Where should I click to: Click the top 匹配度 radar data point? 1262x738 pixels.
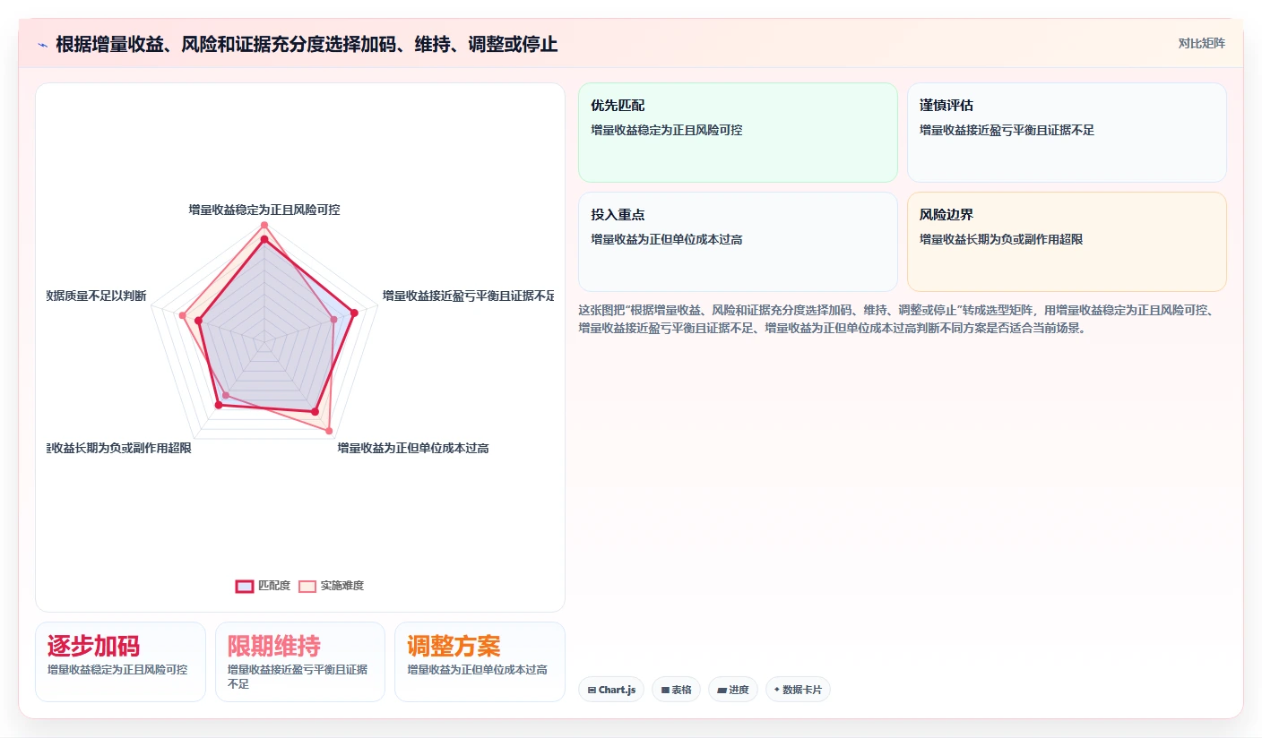[264, 239]
